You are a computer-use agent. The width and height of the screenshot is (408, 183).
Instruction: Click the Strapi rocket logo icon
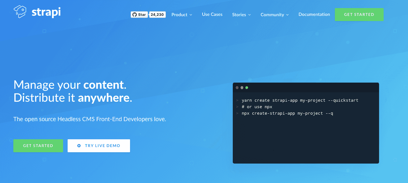coord(20,12)
